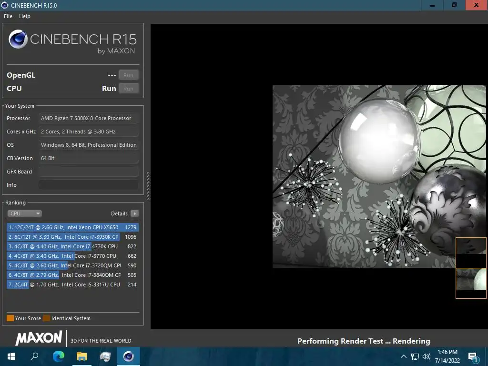488x366 pixels.
Task: Open the Windows Start menu
Action: [11, 356]
